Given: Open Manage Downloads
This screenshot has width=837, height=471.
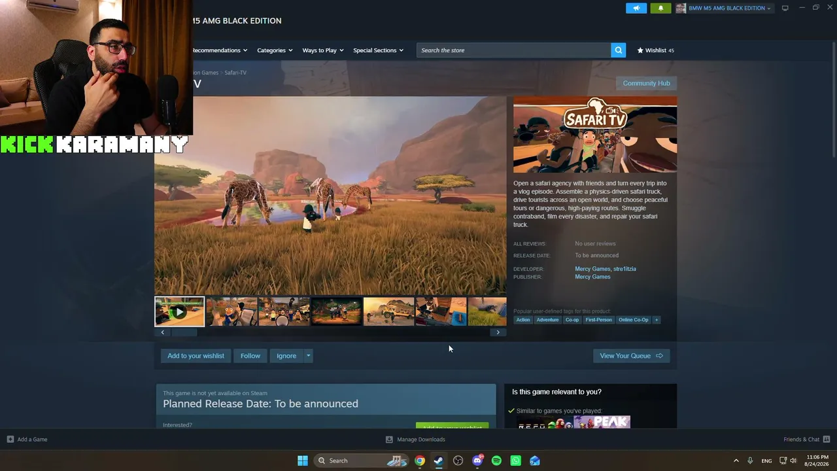Looking at the screenshot, I should coord(415,440).
